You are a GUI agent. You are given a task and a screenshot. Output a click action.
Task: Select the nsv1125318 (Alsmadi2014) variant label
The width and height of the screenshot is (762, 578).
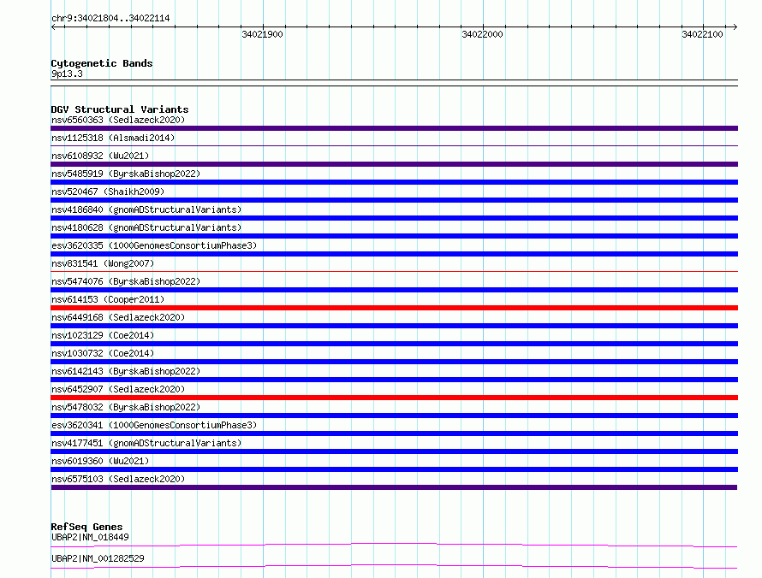click(113, 138)
